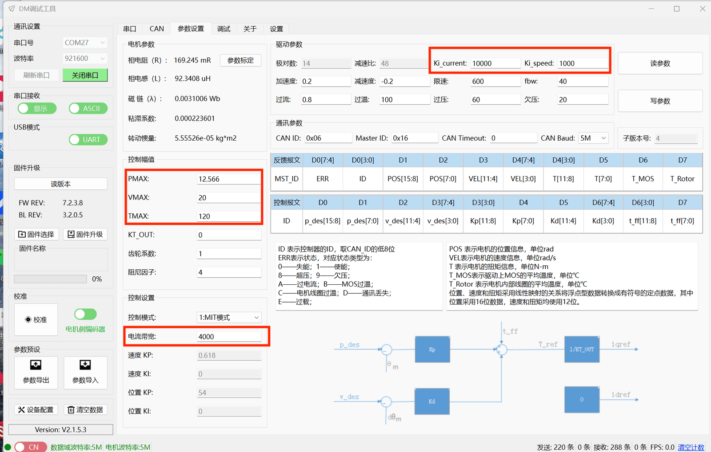Click the 参数标定 button
Viewport: 711px width, 452px height.
tap(240, 60)
